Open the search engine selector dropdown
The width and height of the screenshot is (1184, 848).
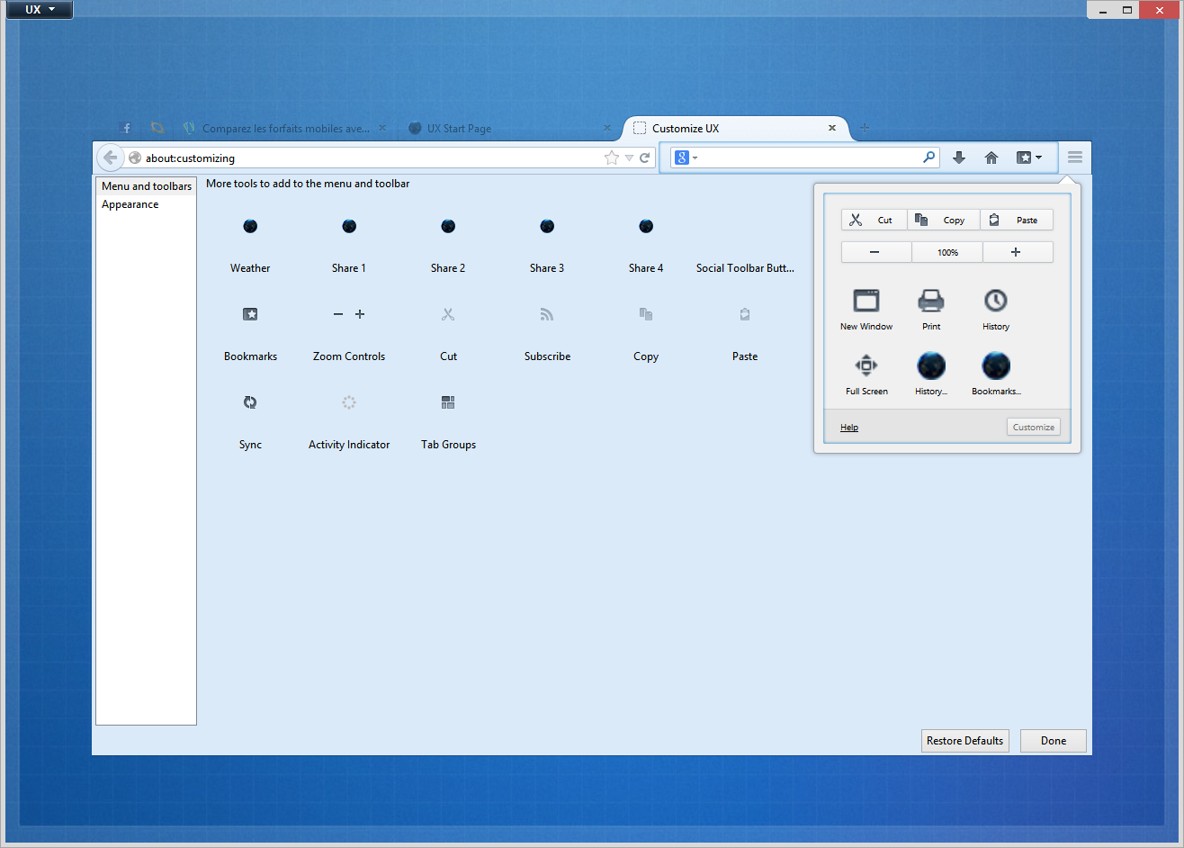tap(686, 158)
